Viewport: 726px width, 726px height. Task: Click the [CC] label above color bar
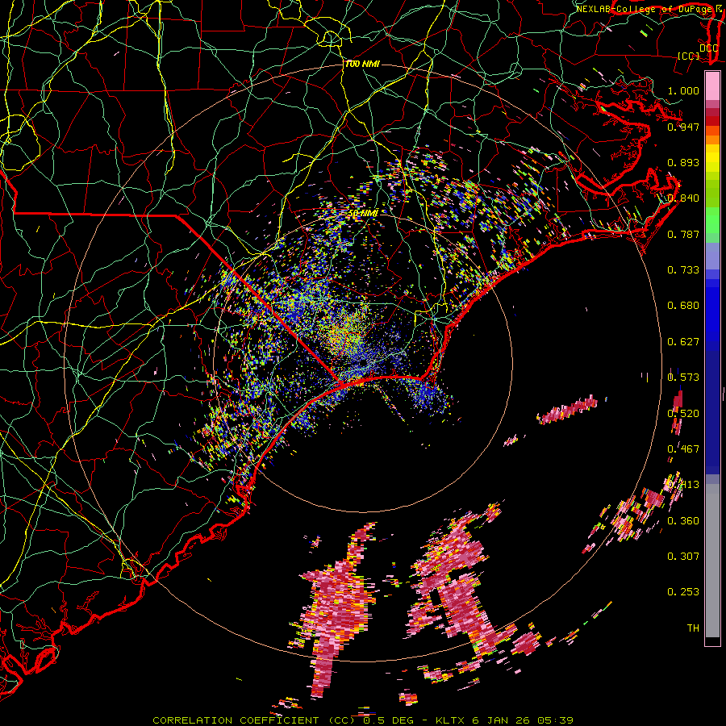pyautogui.click(x=688, y=56)
